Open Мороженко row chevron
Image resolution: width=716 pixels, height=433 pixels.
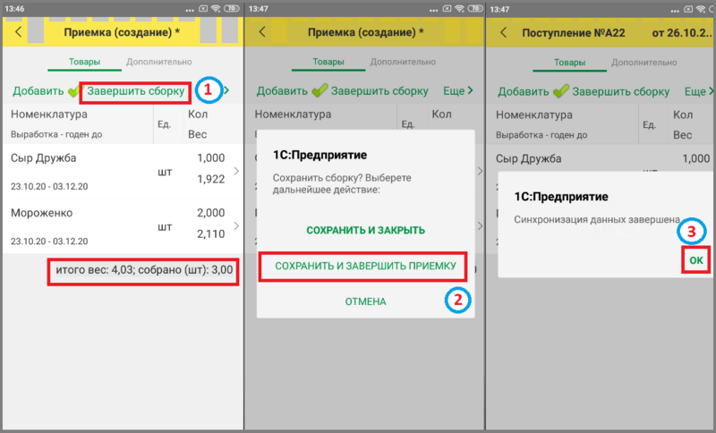pyautogui.click(x=236, y=225)
